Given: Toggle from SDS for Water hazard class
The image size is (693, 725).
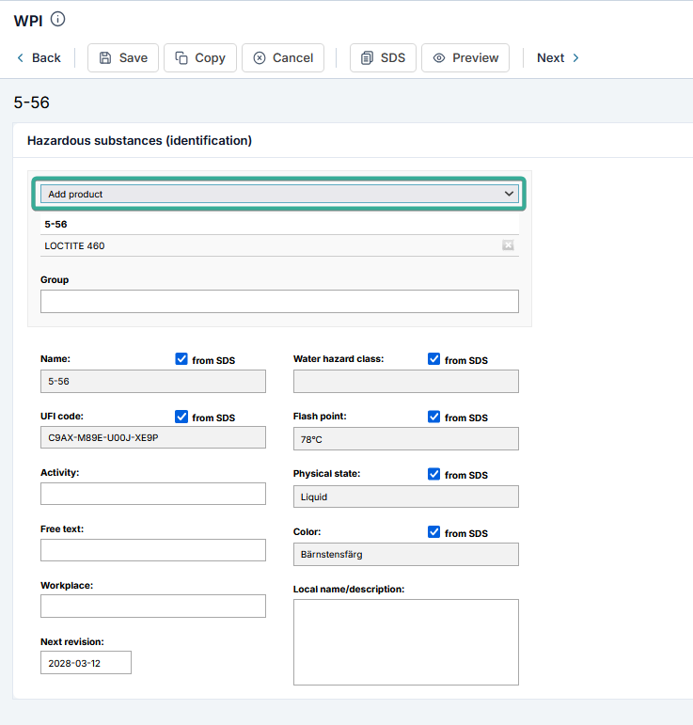Looking at the screenshot, I should pyautogui.click(x=433, y=359).
